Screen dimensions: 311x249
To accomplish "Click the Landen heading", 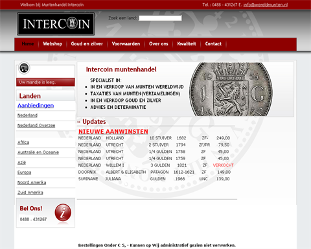I will coord(30,96).
